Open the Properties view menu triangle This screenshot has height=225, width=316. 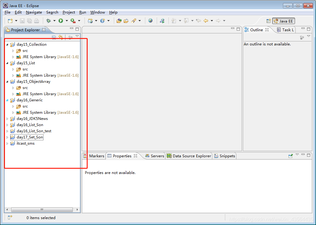297,155
